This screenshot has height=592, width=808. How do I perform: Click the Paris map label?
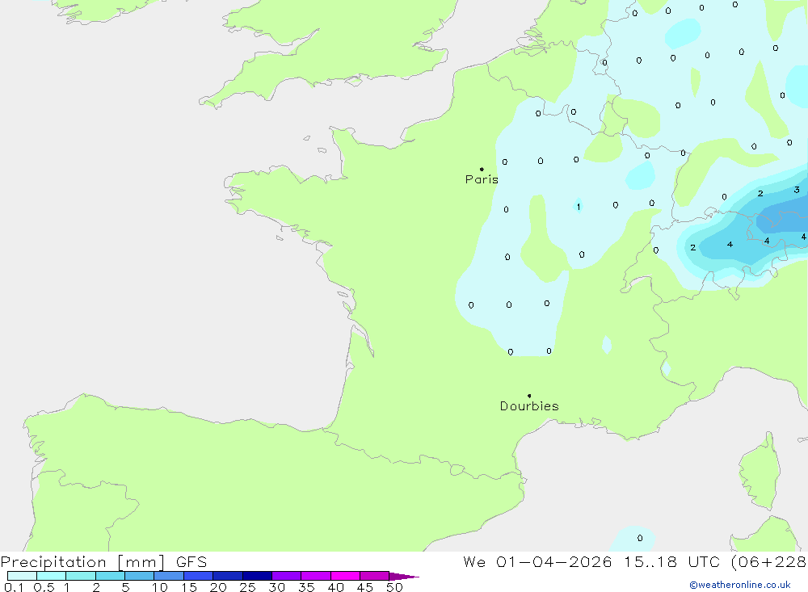click(x=482, y=180)
